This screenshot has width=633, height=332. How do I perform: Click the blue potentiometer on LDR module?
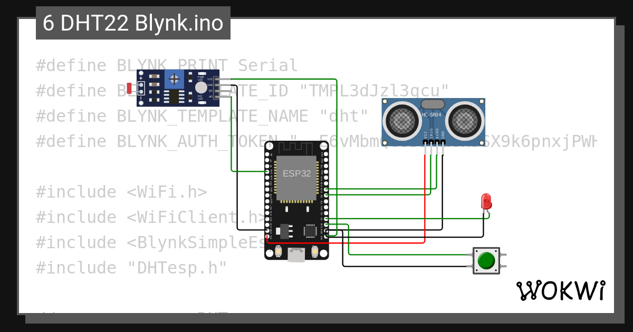[174, 80]
